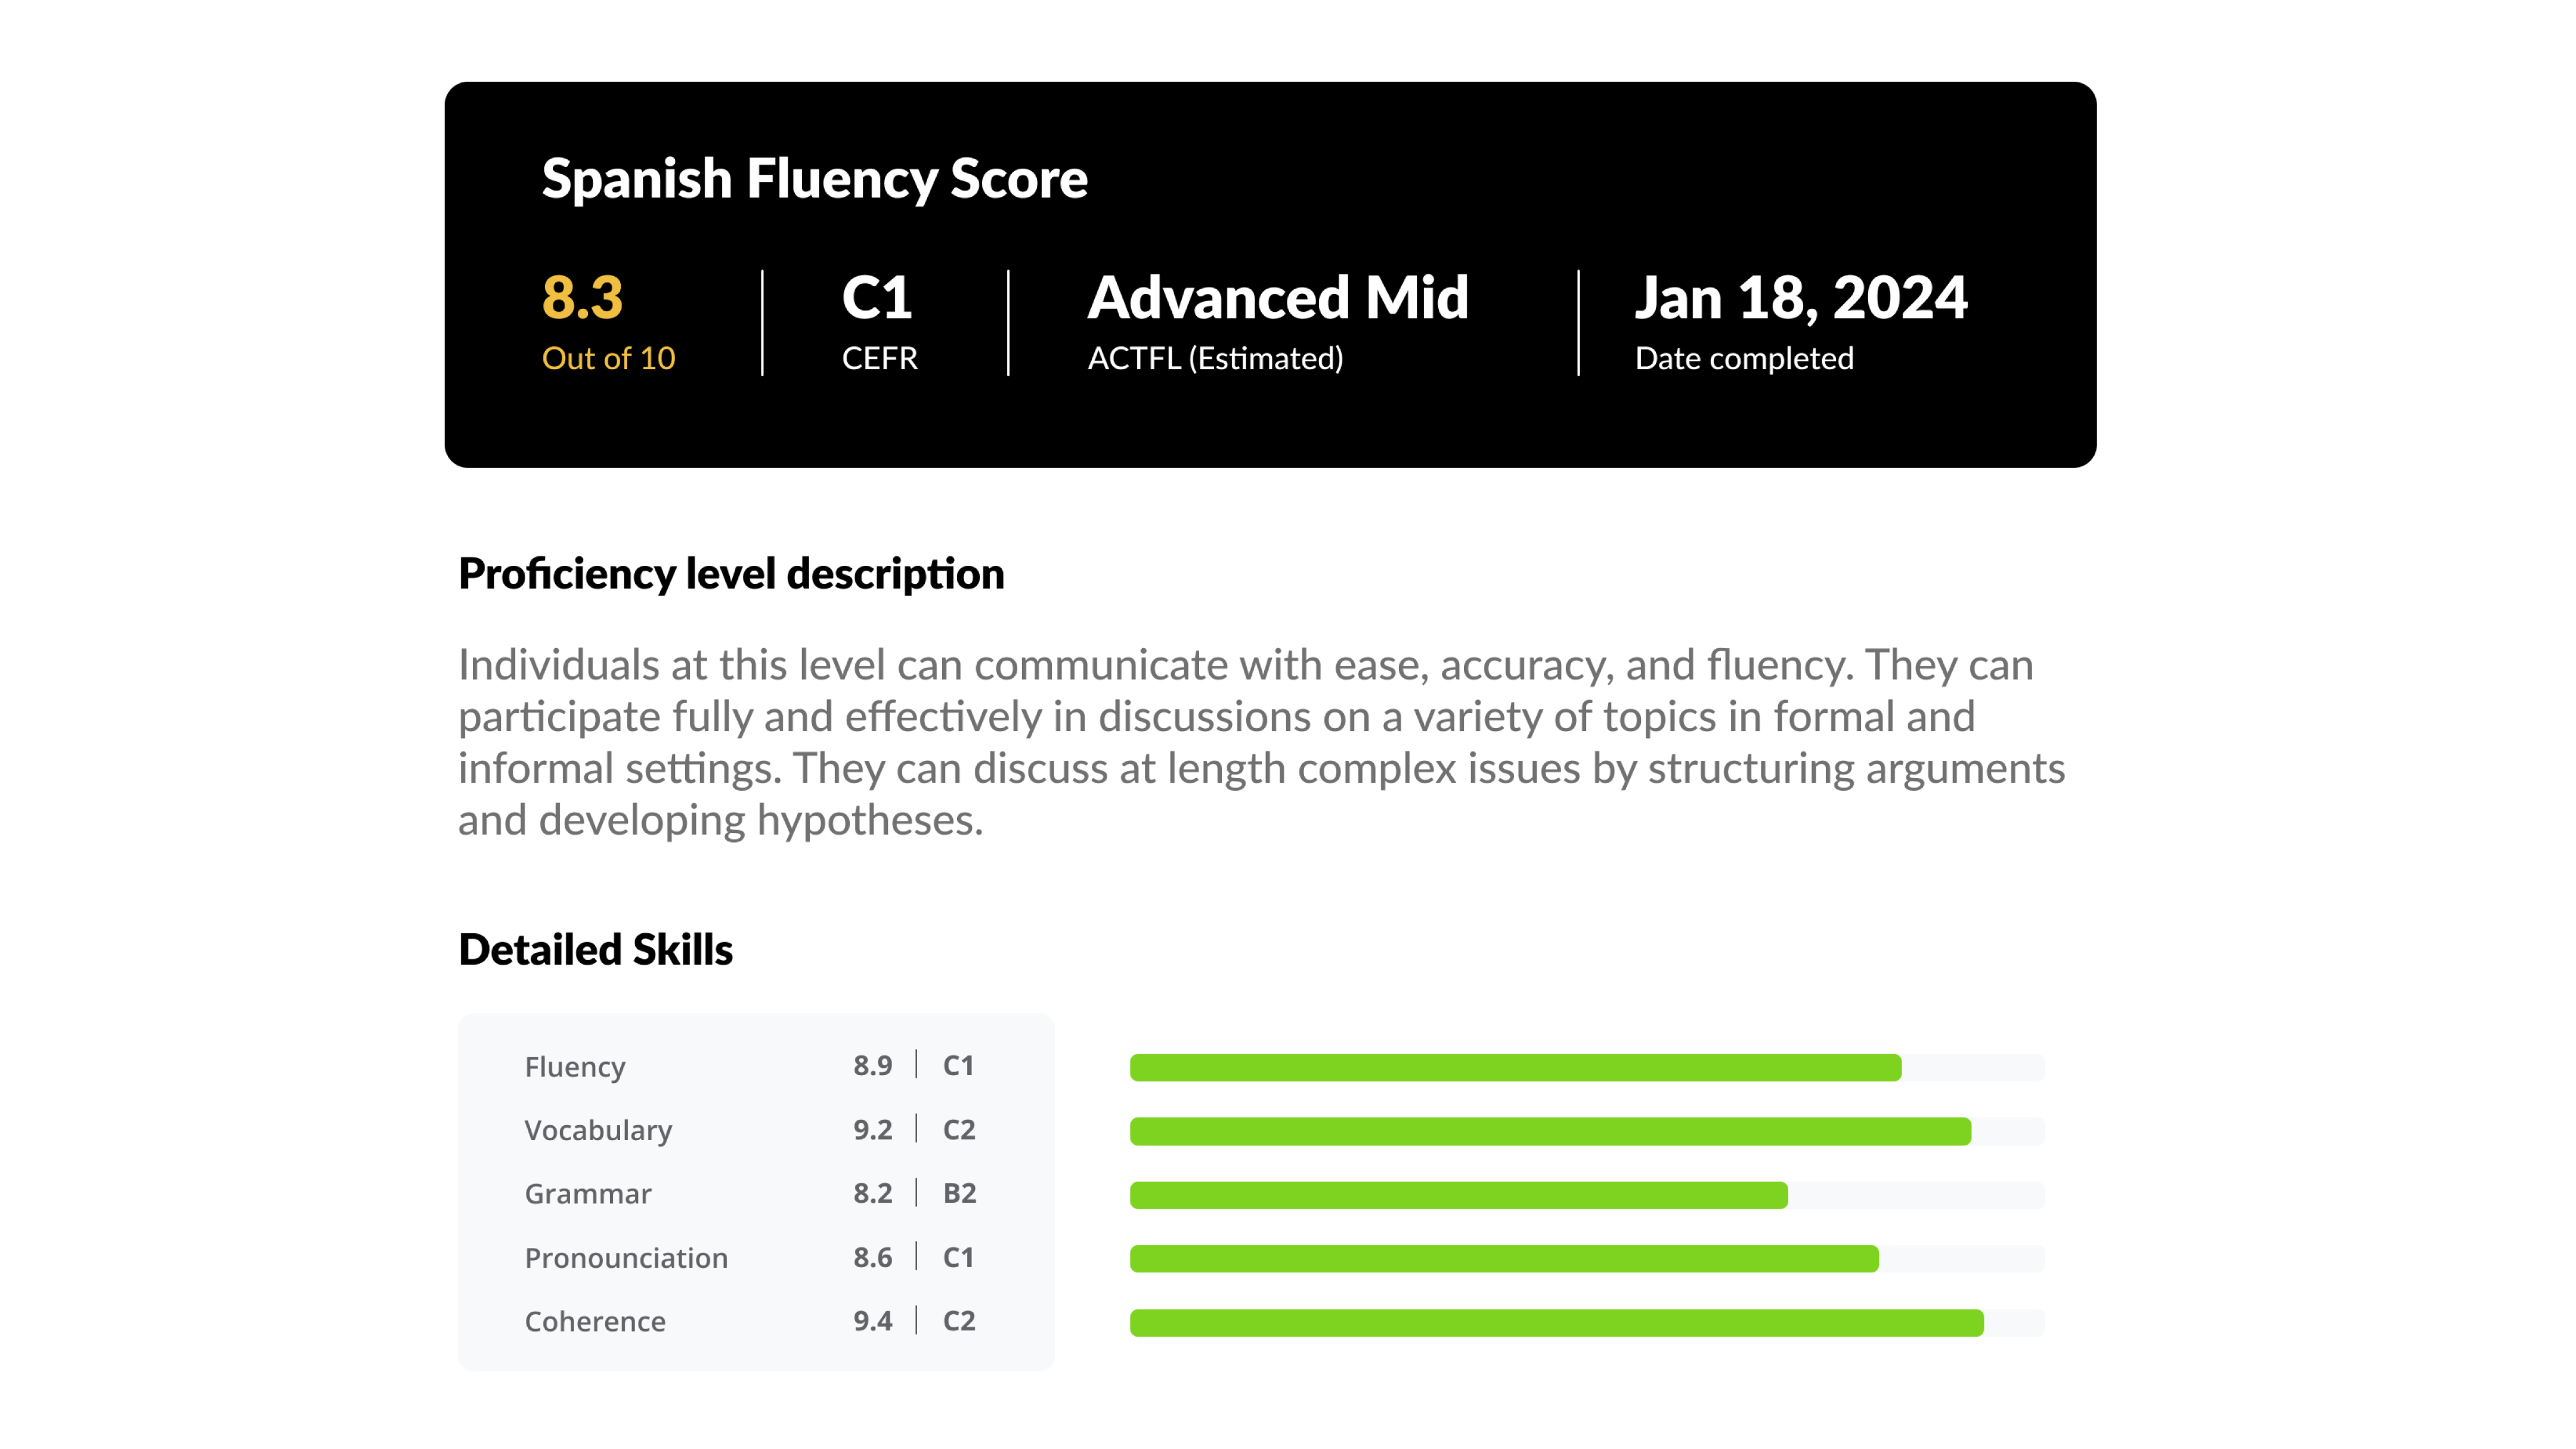
Task: Click the B2 level beside Grammar
Action: pos(959,1194)
